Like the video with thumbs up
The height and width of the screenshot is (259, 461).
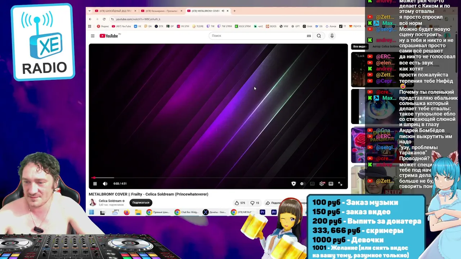240,203
